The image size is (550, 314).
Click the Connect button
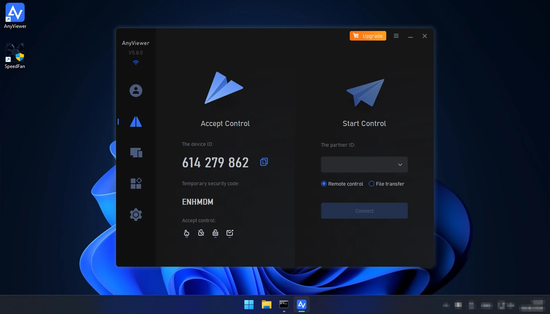[x=364, y=211]
